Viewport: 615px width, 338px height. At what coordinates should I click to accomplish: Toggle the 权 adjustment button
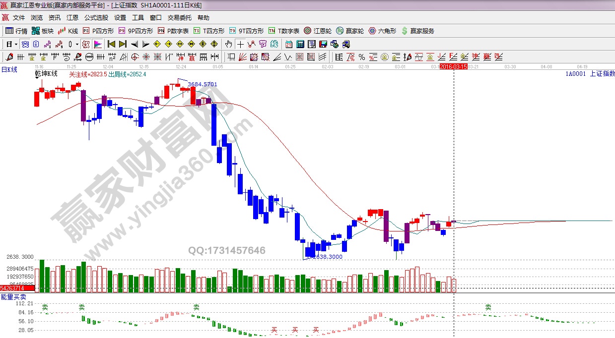(x=86, y=44)
